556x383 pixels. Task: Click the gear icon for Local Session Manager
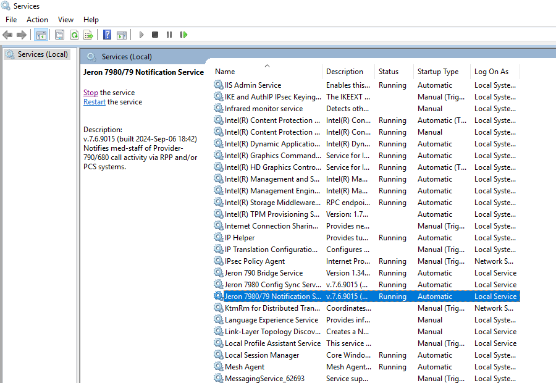coord(219,355)
